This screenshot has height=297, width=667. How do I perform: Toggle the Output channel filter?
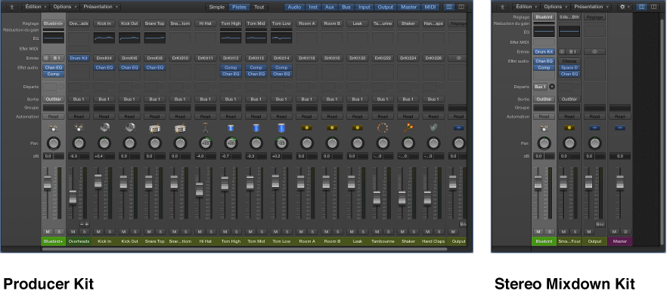pos(386,7)
